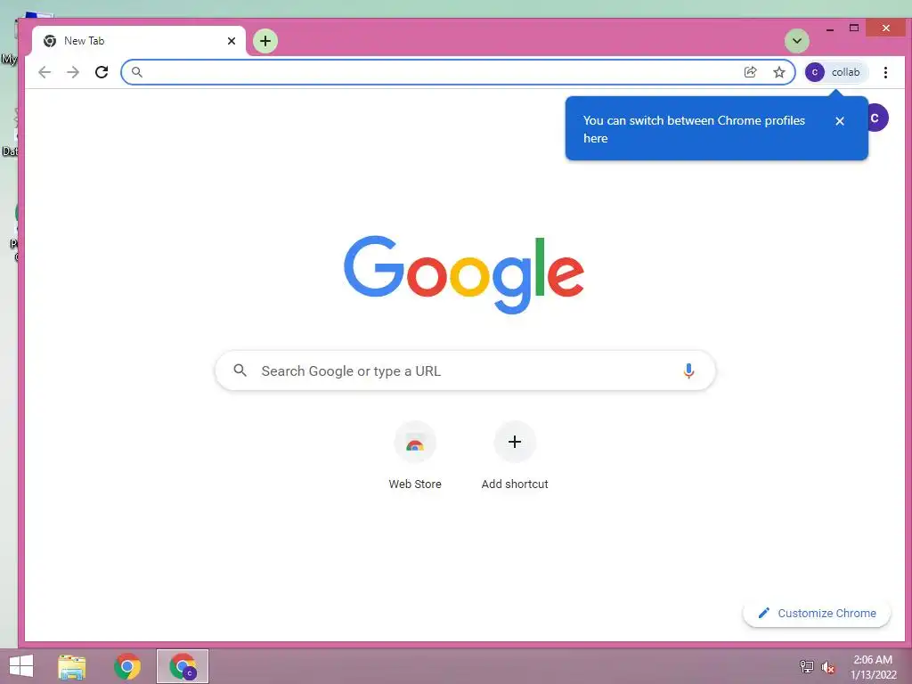Viewport: 912px width, 684px height.
Task: Click the muted volume tray icon
Action: (827, 667)
